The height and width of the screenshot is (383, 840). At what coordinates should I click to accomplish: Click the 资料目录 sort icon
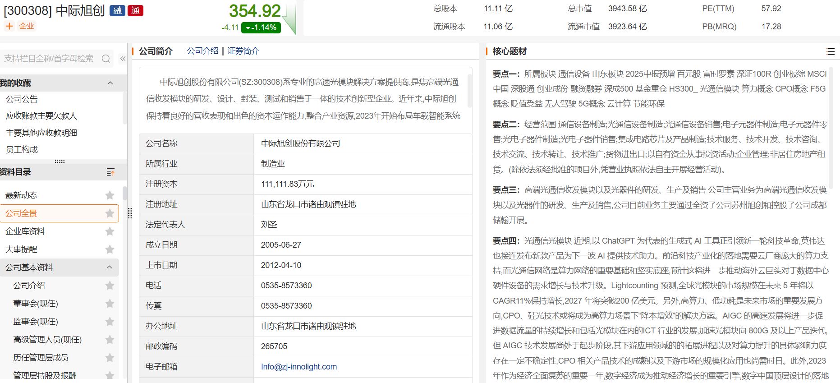[x=110, y=172]
